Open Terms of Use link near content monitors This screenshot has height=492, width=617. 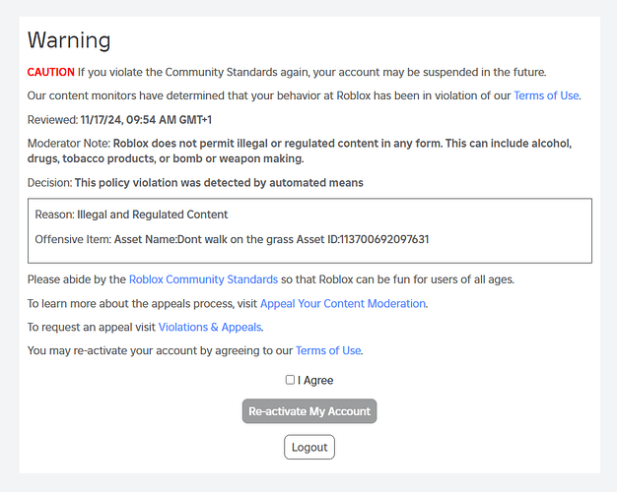546,96
